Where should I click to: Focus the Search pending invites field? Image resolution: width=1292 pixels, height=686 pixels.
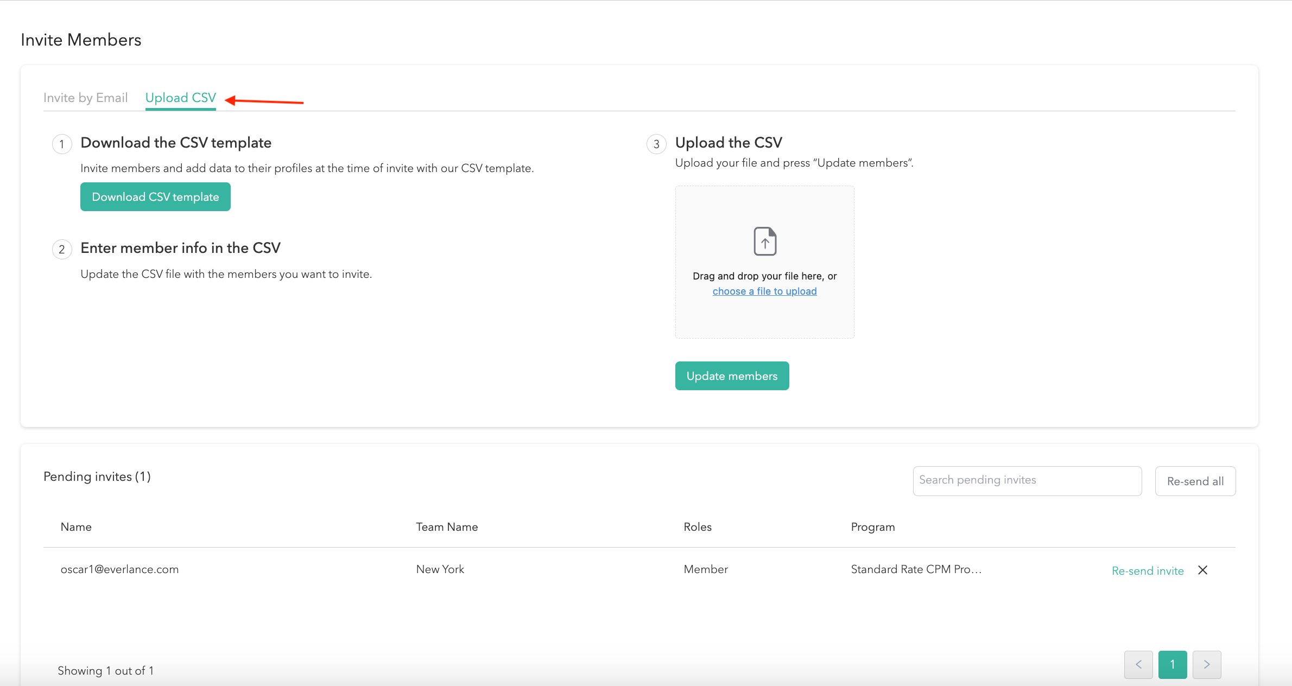click(x=1027, y=480)
